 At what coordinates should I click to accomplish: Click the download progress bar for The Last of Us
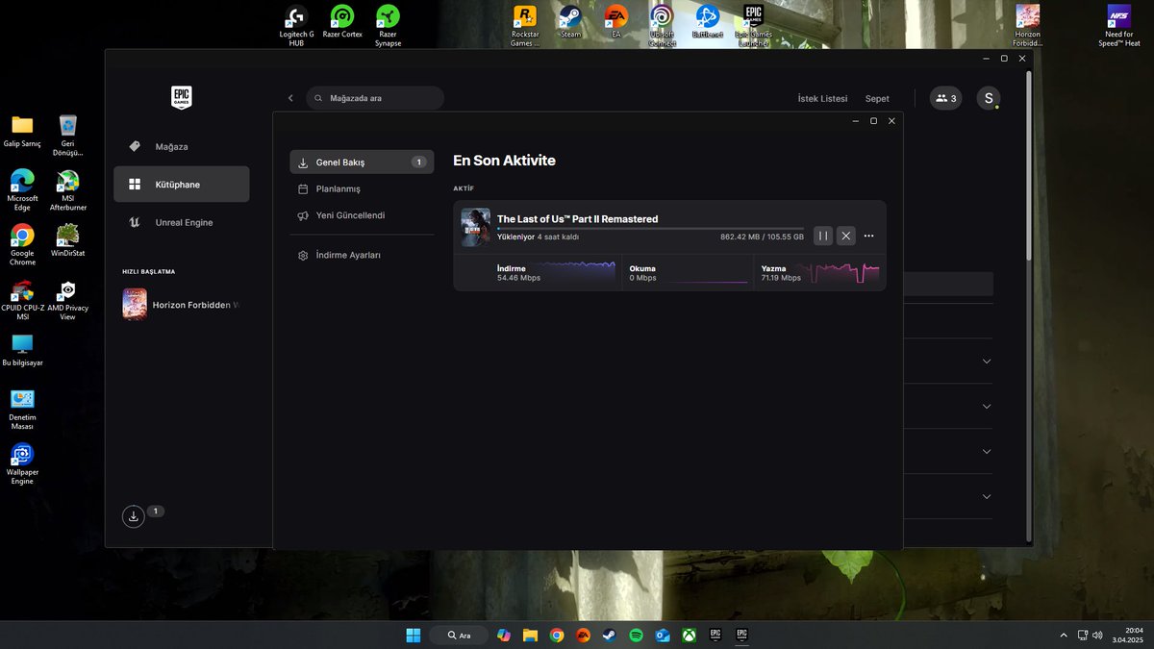[650, 229]
